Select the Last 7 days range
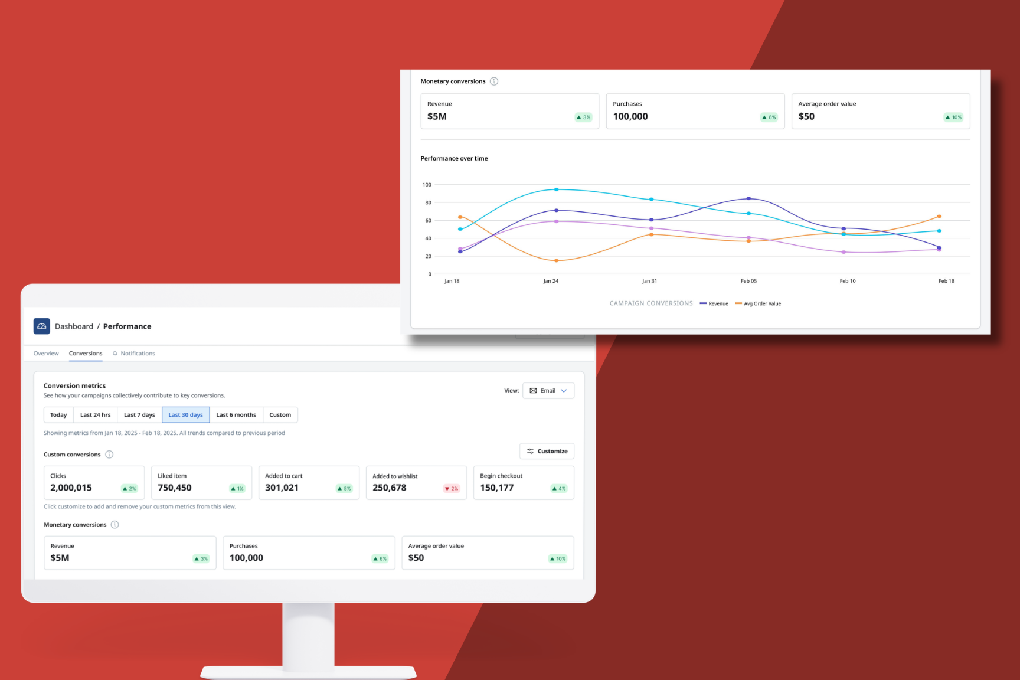Image resolution: width=1020 pixels, height=680 pixels. tap(139, 415)
